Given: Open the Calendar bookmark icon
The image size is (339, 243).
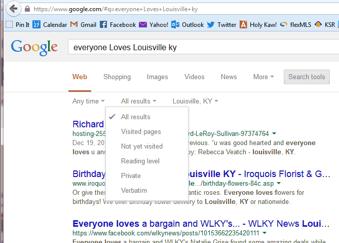Looking at the screenshot, I should tap(36, 24).
